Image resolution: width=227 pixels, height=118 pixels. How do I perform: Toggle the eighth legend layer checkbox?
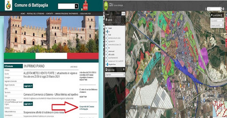(x=107, y=51)
